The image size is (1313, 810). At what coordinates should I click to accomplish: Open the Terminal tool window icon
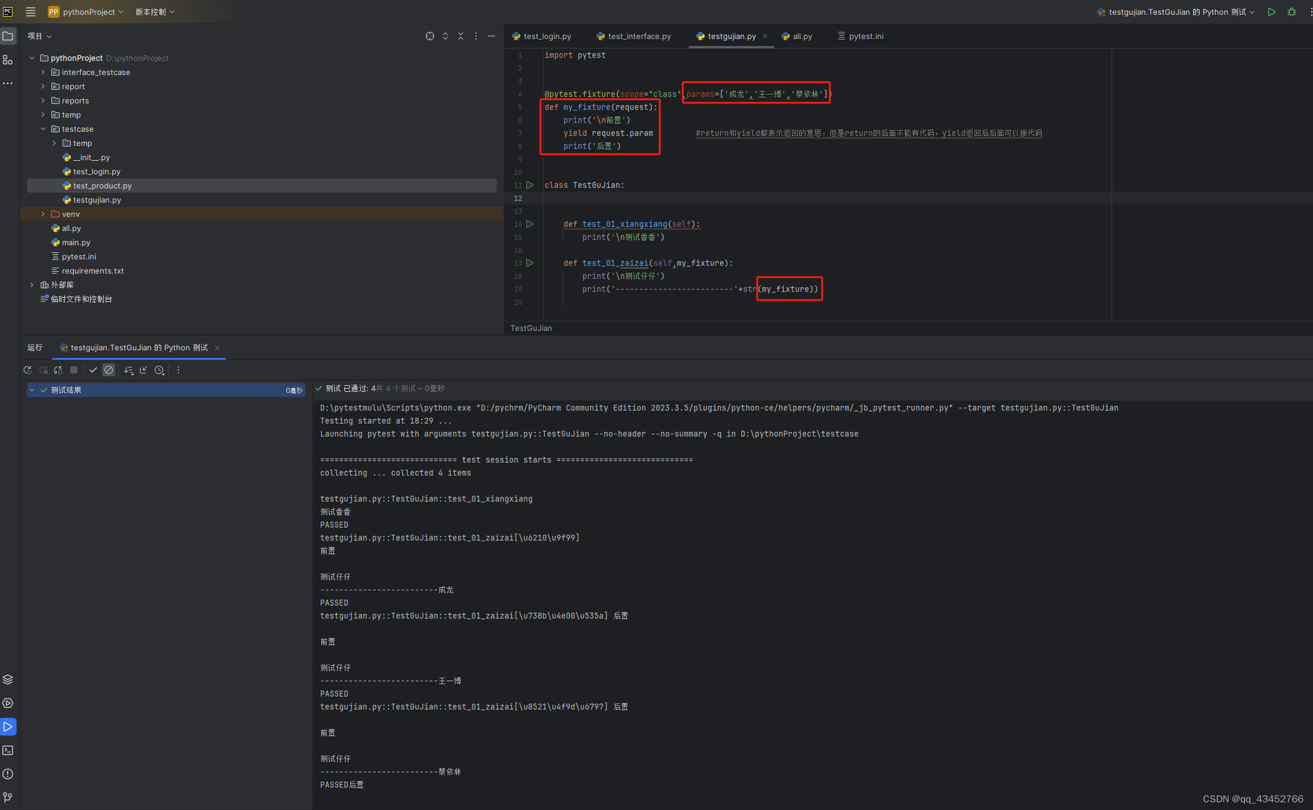(x=8, y=750)
